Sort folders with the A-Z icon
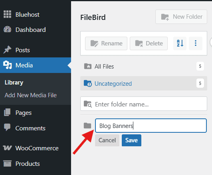Image resolution: width=212 pixels, height=175 pixels. coord(180,43)
